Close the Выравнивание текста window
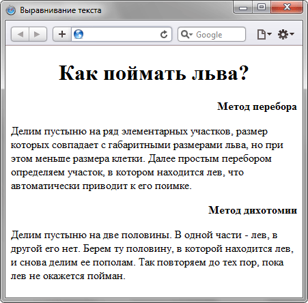 (x=287, y=8)
